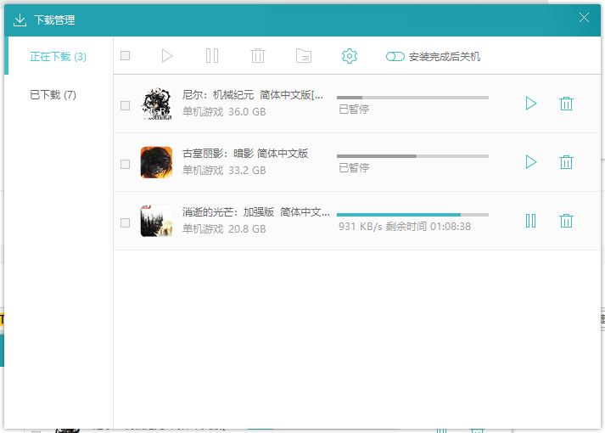This screenshot has width=605, height=433.
Task: Select title 古墓丽影：暗影 简体中文版
Action: (245, 154)
